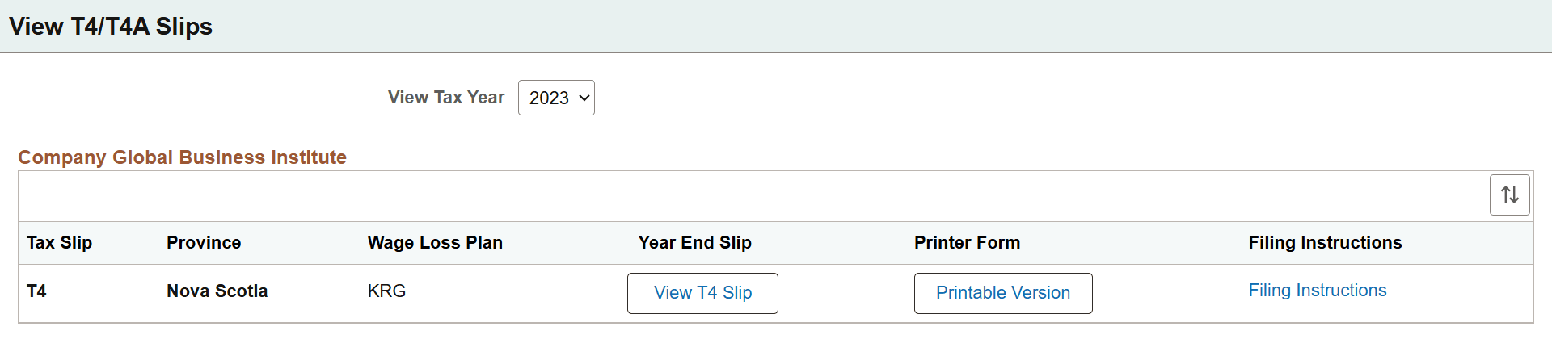Click the chevron arrow beside 2023
The width and height of the screenshot is (1552, 339).
coord(584,98)
